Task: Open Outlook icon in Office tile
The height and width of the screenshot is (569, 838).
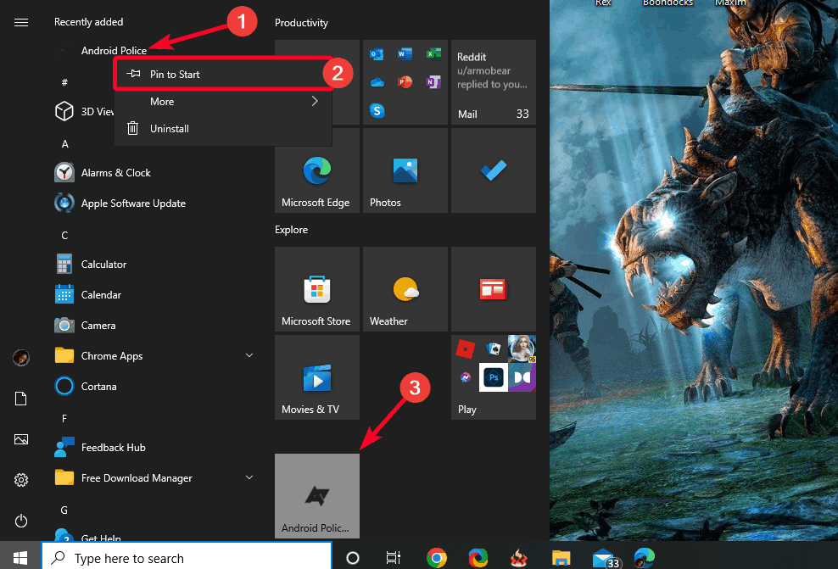Action: point(377,54)
